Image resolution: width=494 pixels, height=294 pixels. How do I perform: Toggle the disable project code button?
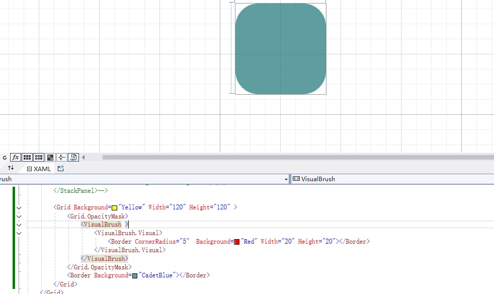73,157
